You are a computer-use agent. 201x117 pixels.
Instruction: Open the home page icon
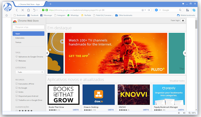point(29,10)
